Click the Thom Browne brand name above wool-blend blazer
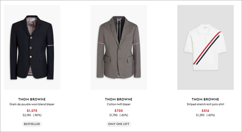 coord(32,99)
